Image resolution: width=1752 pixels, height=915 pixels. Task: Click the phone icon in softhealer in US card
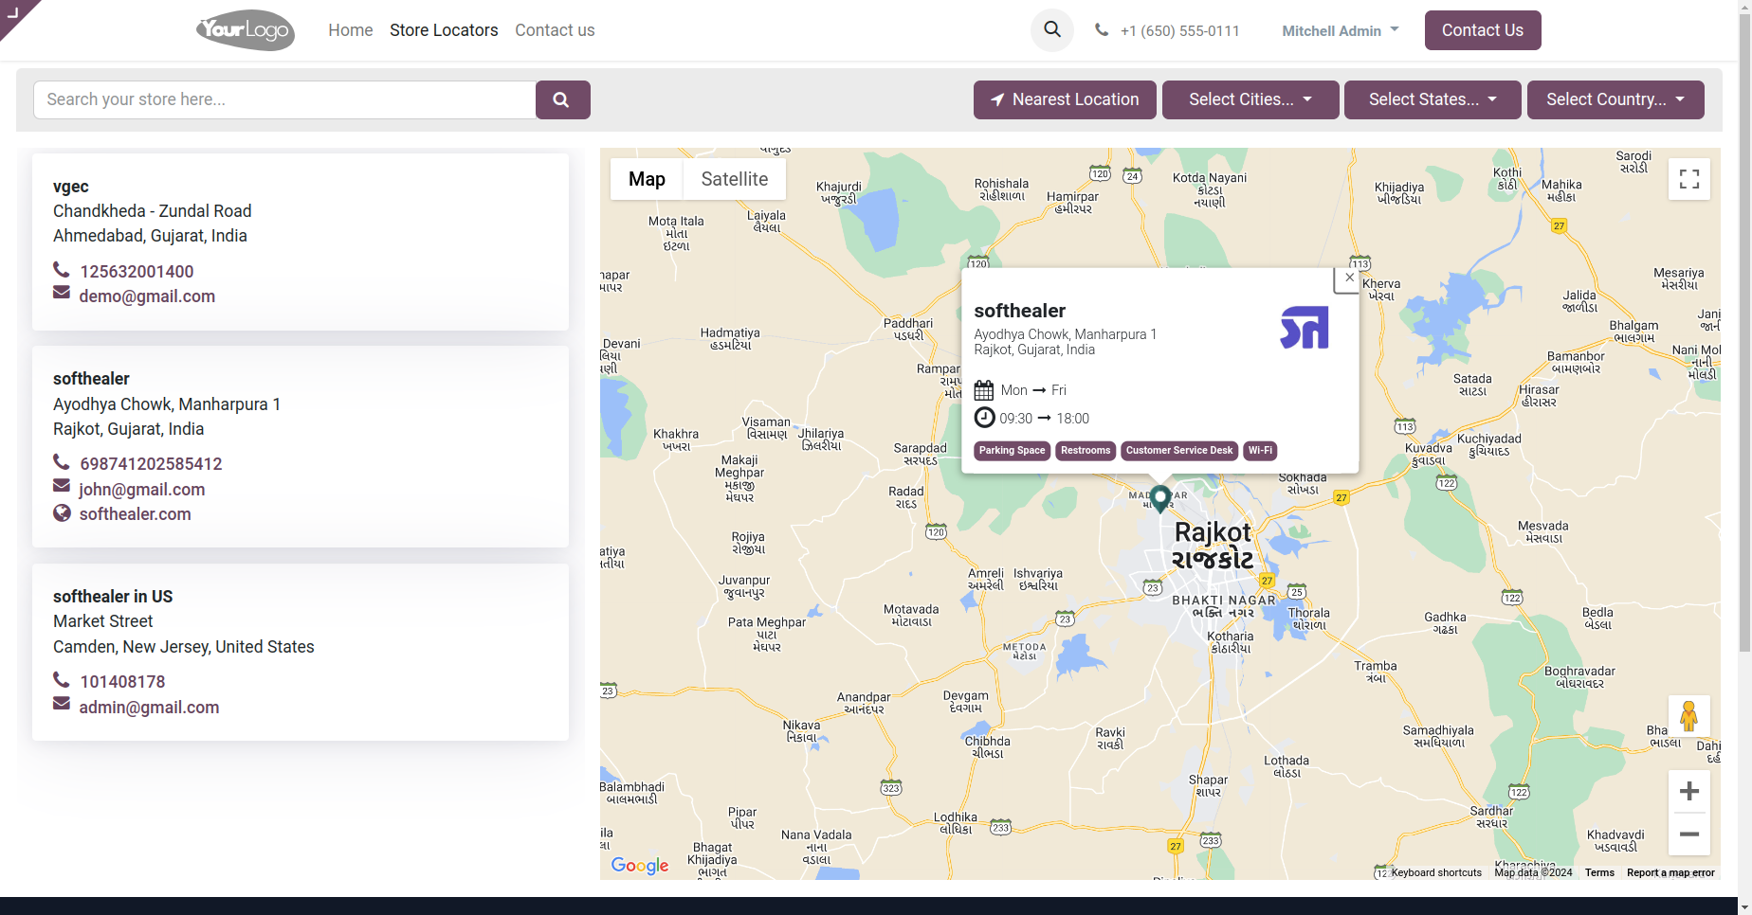coord(62,680)
